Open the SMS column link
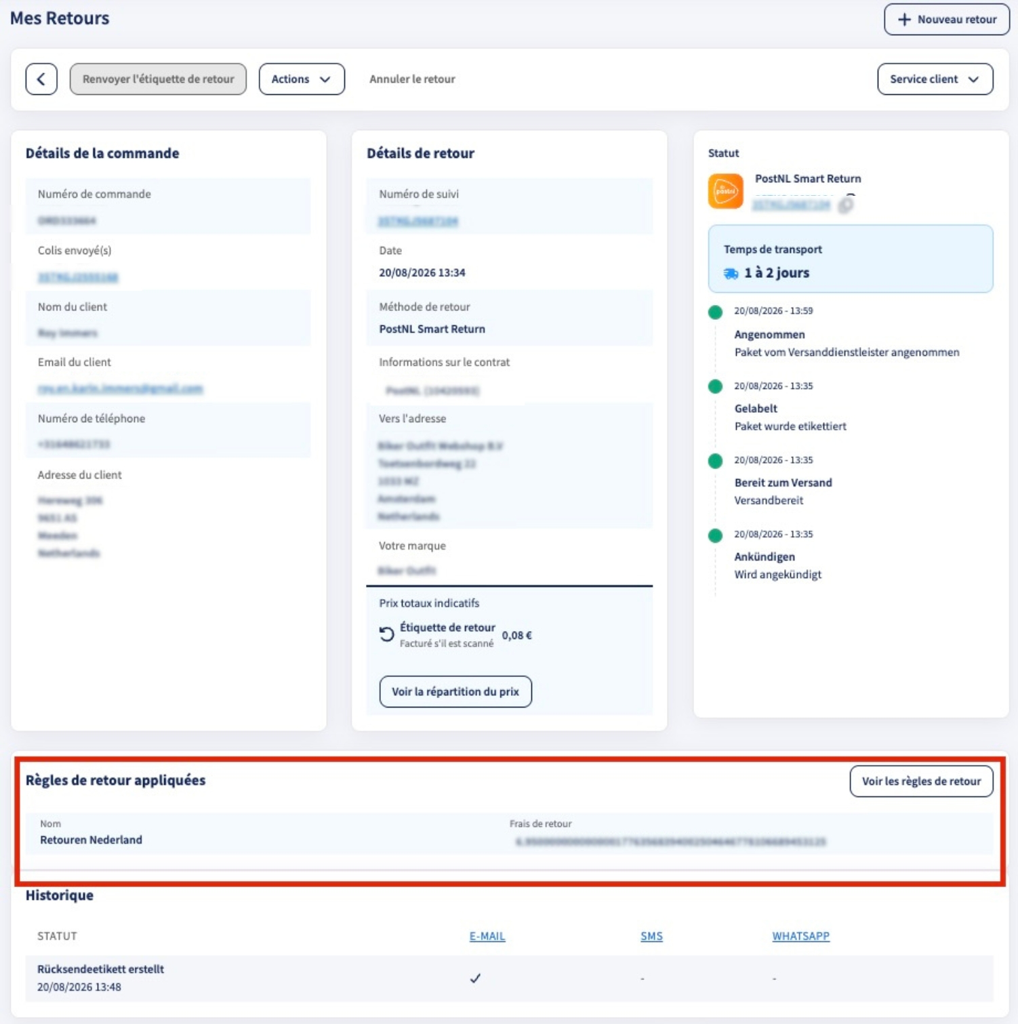Image resolution: width=1018 pixels, height=1024 pixels. (651, 936)
